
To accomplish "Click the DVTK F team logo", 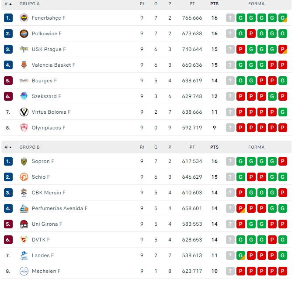I will tap(24, 240).
